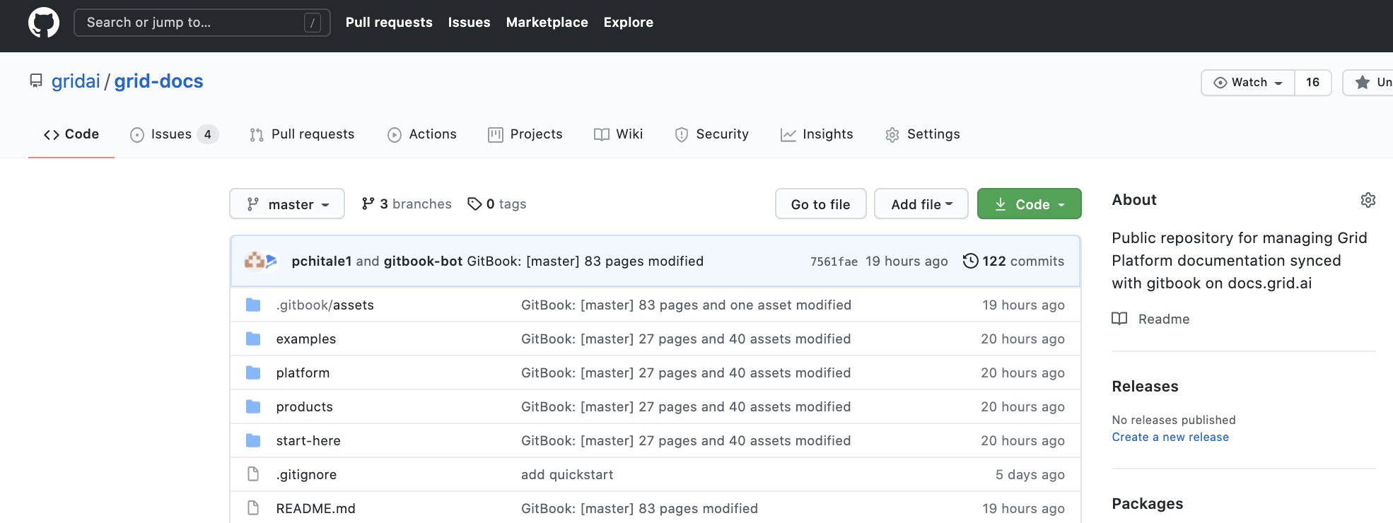Open the Wiki tab
The width and height of the screenshot is (1393, 523).
(x=619, y=134)
